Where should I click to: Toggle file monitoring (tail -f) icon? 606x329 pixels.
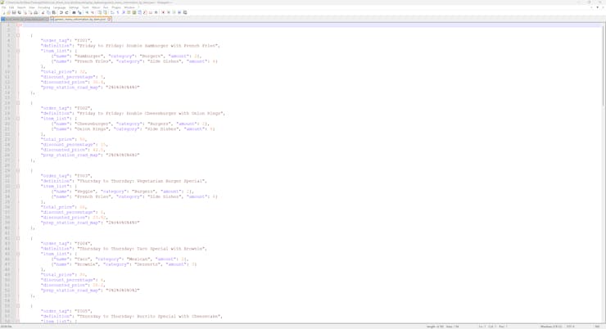[156, 12]
